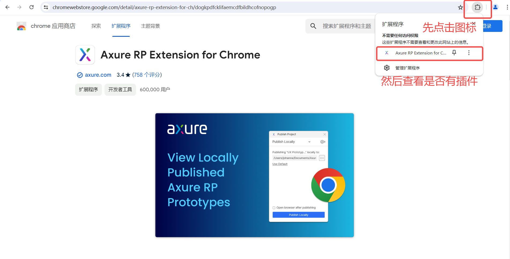Click the Axure X icon in extensions popup
The image size is (510, 259).
click(387, 53)
